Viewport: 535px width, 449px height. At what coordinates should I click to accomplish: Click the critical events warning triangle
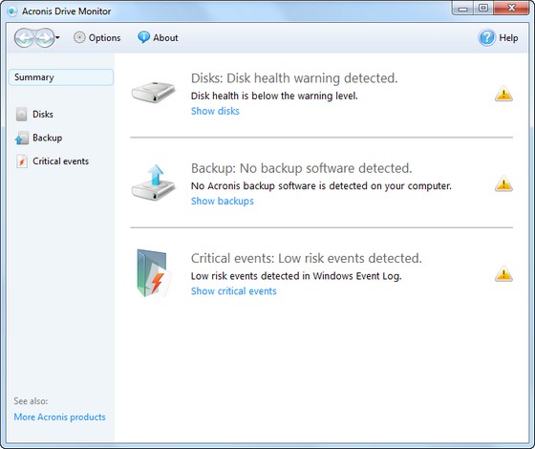point(503,274)
